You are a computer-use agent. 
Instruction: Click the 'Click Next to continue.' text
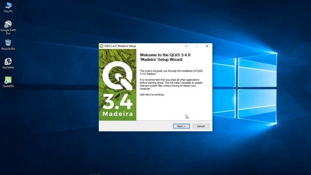(x=152, y=95)
